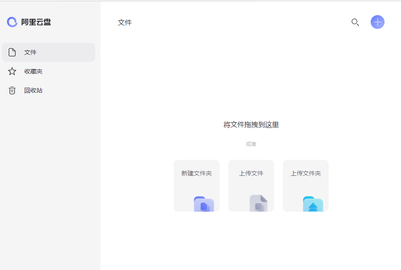Open the 收藏夹 favorites sidebar item
This screenshot has width=401, height=270.
coord(49,71)
